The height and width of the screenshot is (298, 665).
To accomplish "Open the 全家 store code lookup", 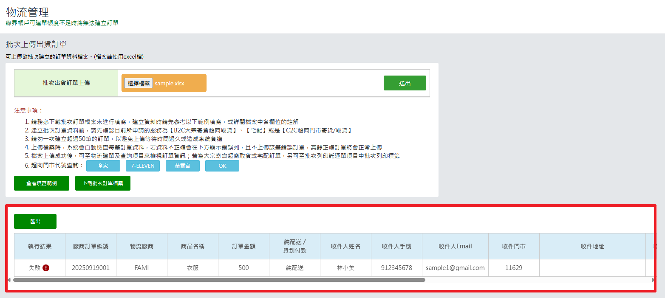I will pyautogui.click(x=103, y=166).
